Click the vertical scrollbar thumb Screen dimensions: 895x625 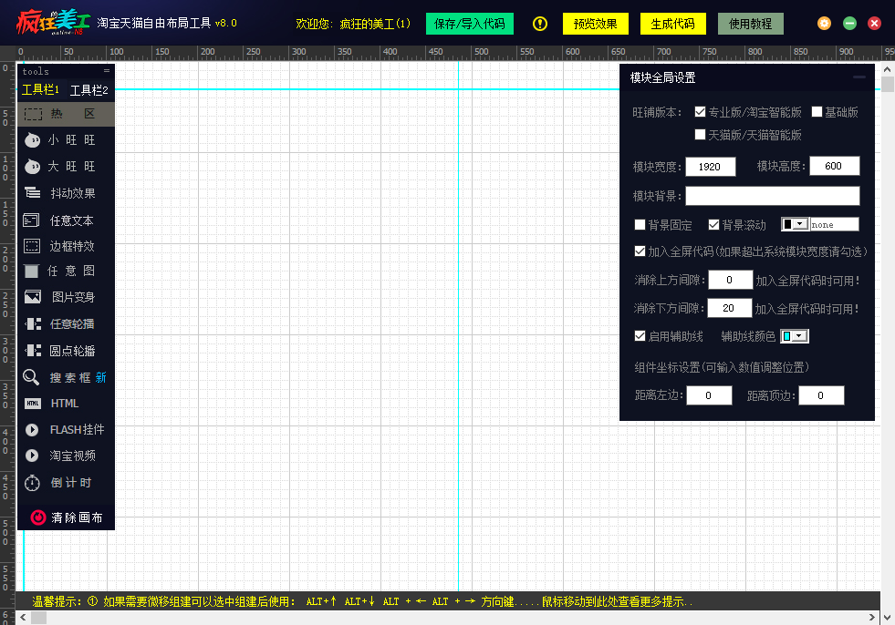(x=887, y=84)
